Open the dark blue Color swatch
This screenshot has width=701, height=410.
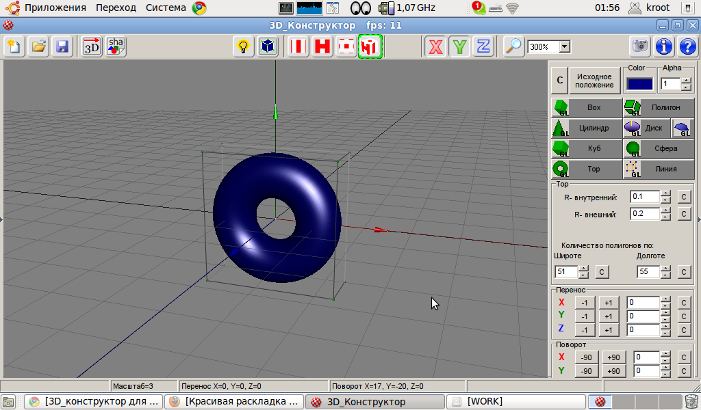pos(640,83)
